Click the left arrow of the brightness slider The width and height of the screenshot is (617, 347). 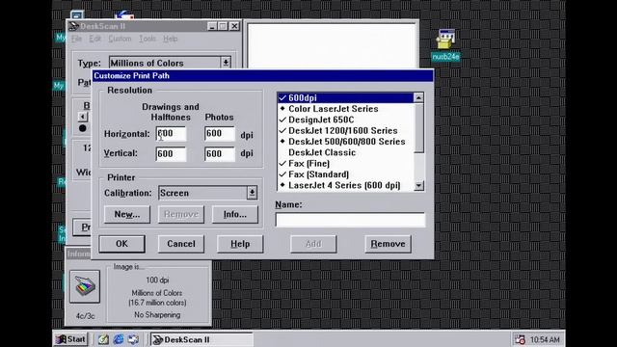82,117
